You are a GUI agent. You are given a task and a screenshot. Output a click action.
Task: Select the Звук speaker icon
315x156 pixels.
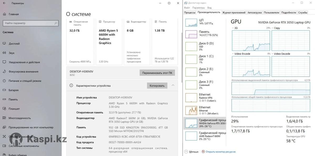coord(4,53)
